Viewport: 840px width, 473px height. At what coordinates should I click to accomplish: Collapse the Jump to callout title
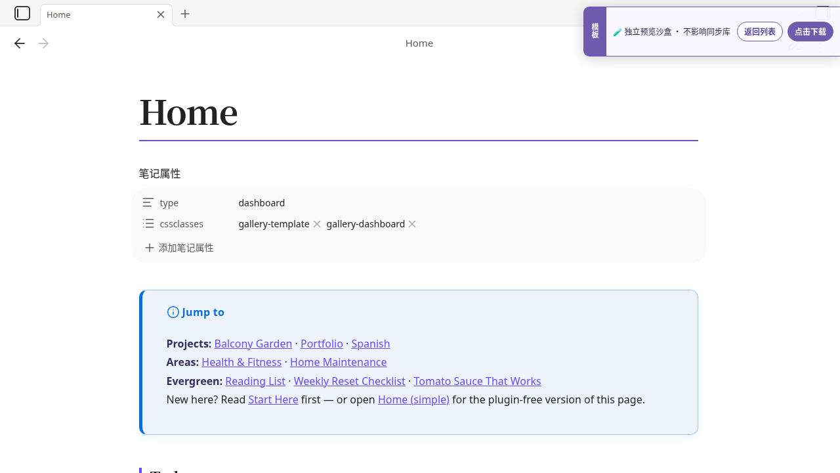click(203, 312)
